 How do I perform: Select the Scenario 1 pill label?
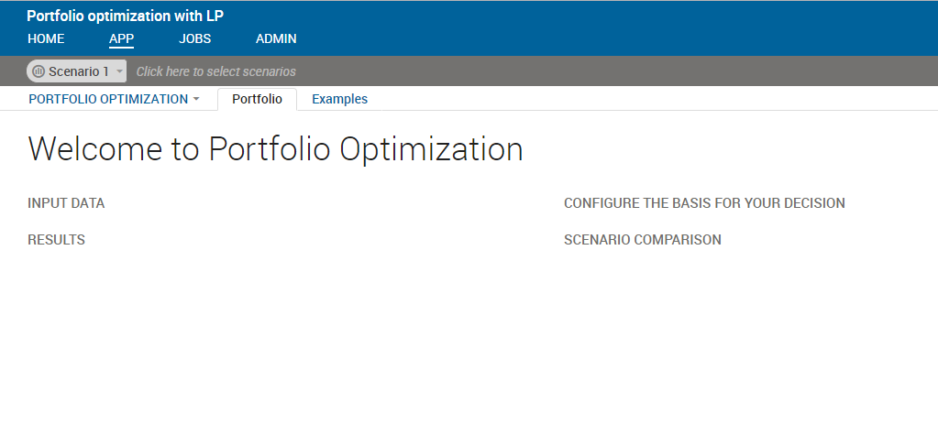coord(79,71)
